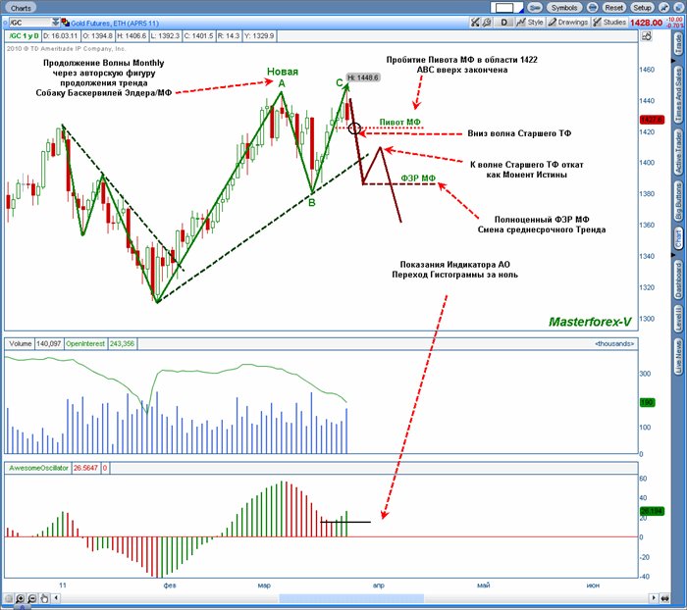Click the horizontal time scrollbar thumb
This screenshot has height=610, width=687.
click(351, 598)
